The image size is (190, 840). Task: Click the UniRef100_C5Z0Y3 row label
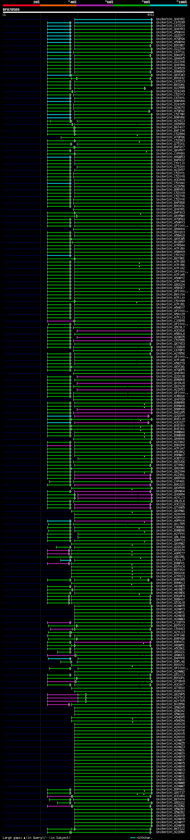(170, 94)
